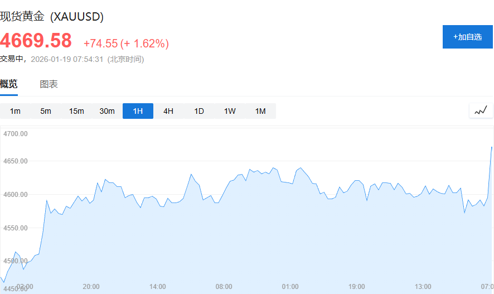Image resolution: width=494 pixels, height=294 pixels.
Task: Click the 4650.00 price axis label
Action: [x=16, y=161]
